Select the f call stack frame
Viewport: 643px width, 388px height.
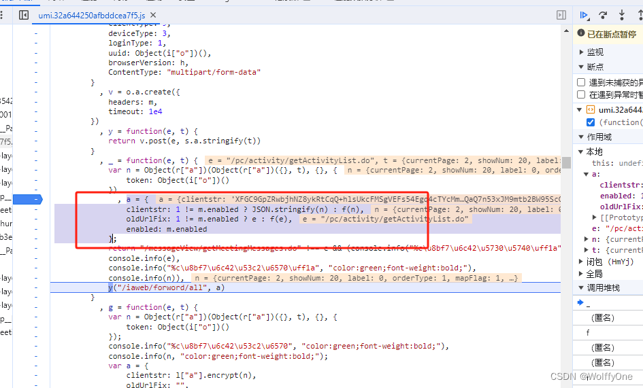[x=608, y=333]
